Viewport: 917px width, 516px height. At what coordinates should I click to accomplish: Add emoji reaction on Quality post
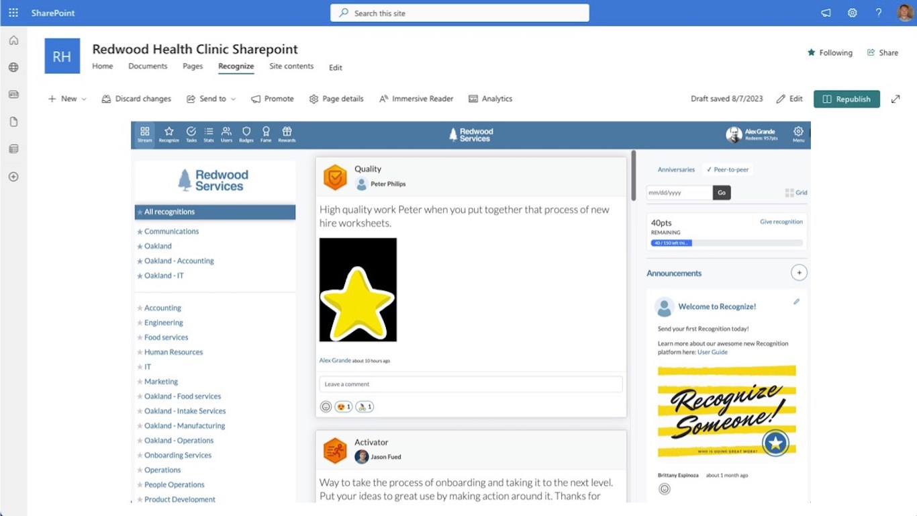326,406
